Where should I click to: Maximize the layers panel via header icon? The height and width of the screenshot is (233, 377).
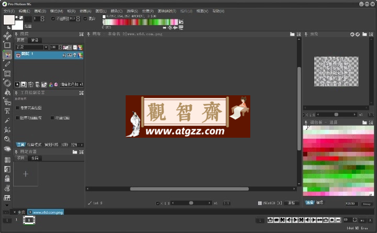[81, 34]
